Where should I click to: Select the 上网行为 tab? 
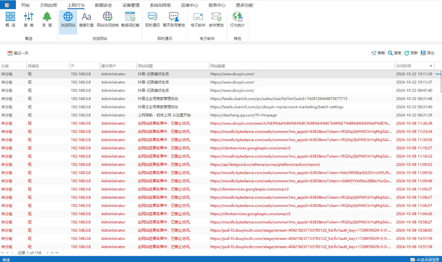(76, 5)
